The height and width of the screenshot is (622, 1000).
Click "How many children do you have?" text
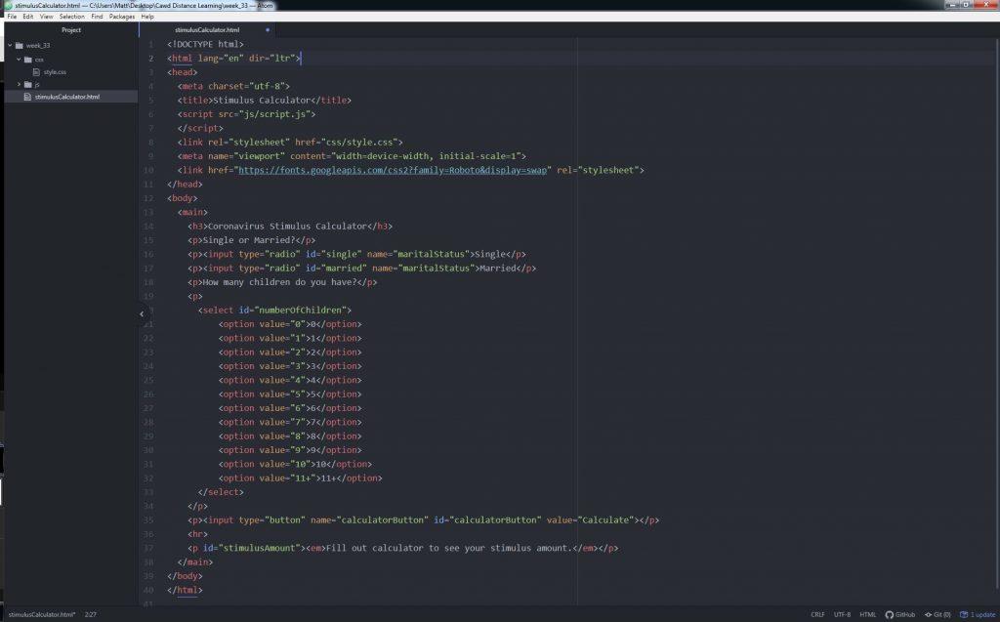279,282
